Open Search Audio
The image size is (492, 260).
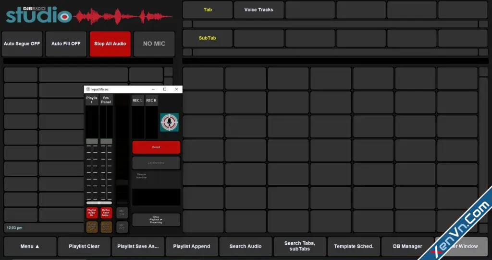pos(246,246)
